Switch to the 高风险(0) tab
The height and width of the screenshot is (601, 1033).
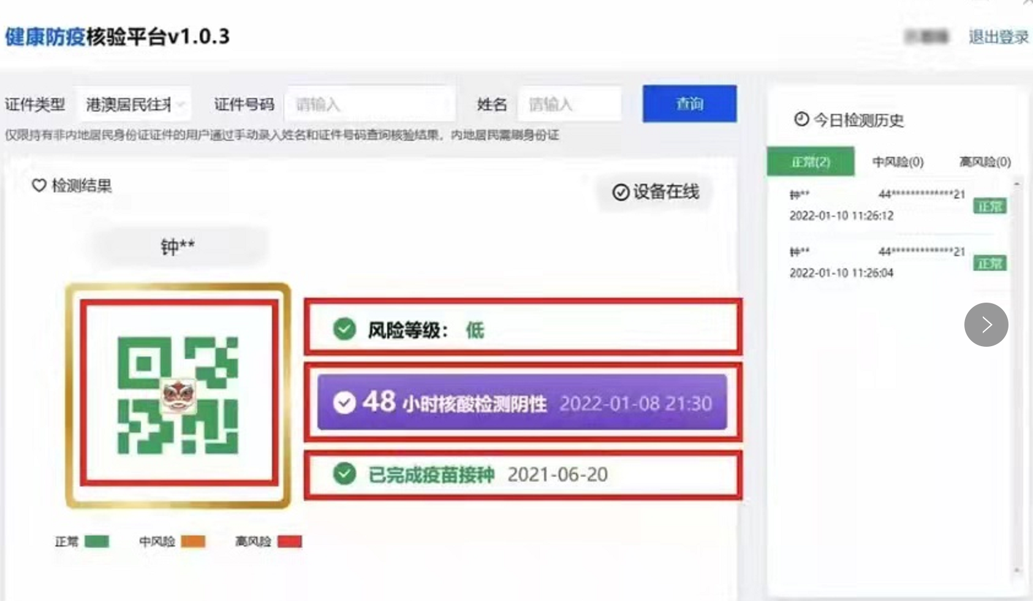pyautogui.click(x=985, y=162)
